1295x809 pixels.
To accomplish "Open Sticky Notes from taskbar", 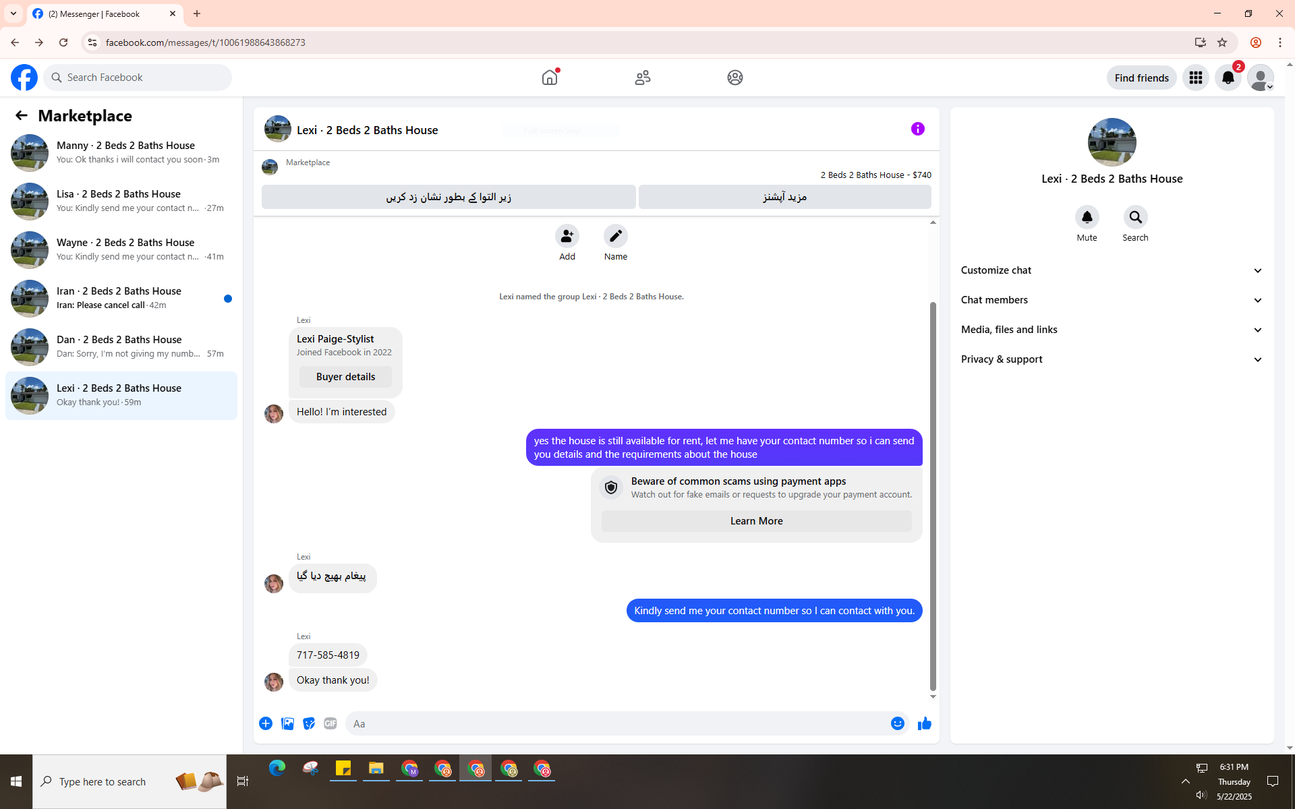I will click(343, 768).
